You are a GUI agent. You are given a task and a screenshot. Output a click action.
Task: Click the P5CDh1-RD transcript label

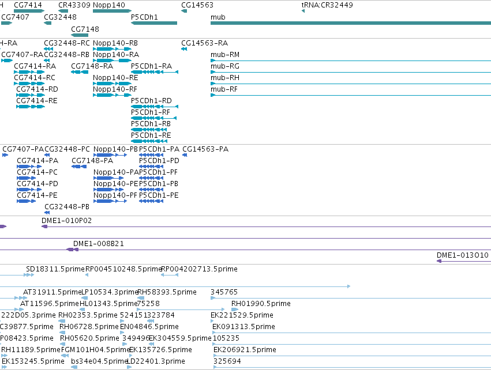coord(151,101)
